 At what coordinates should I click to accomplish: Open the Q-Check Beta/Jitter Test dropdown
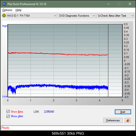pyautogui.click(x=115, y=16)
